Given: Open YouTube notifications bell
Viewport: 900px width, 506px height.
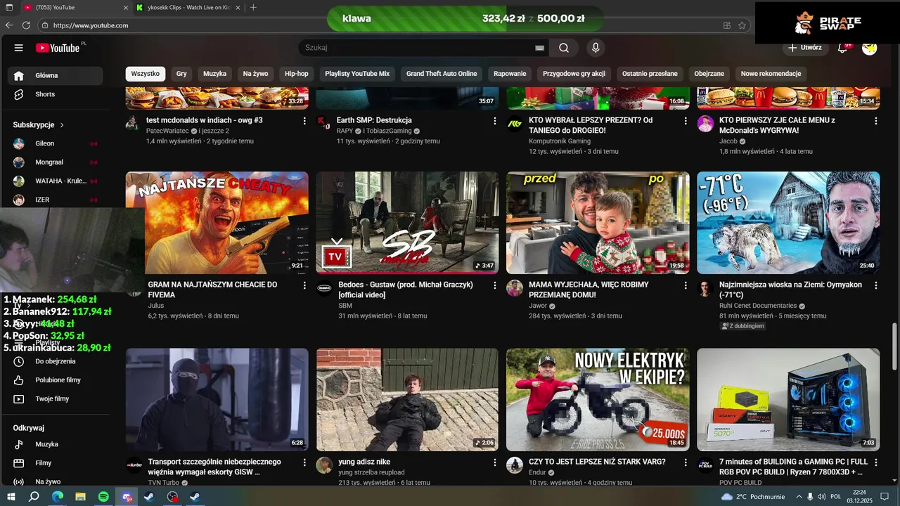Looking at the screenshot, I should (842, 48).
